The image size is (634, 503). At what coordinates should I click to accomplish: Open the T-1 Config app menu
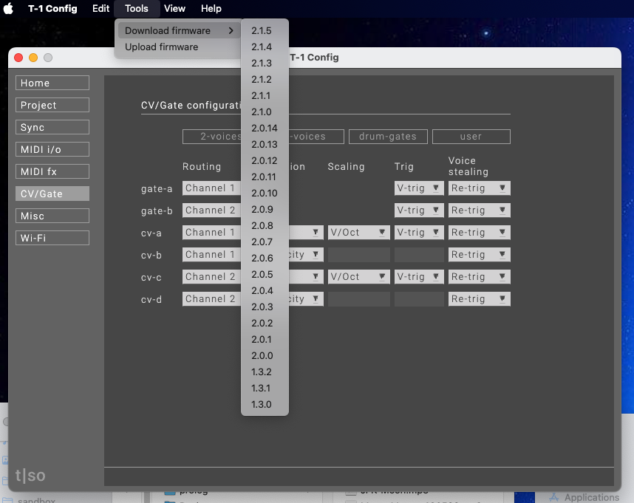[x=52, y=8]
